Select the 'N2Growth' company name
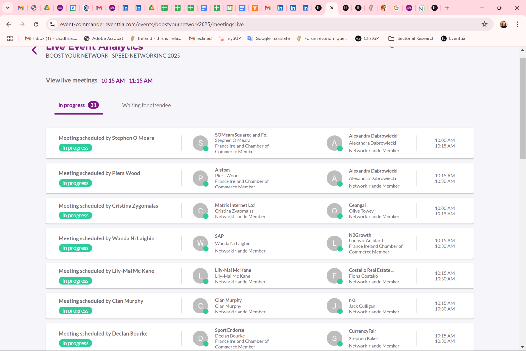The width and height of the screenshot is (526, 351). pyautogui.click(x=360, y=235)
